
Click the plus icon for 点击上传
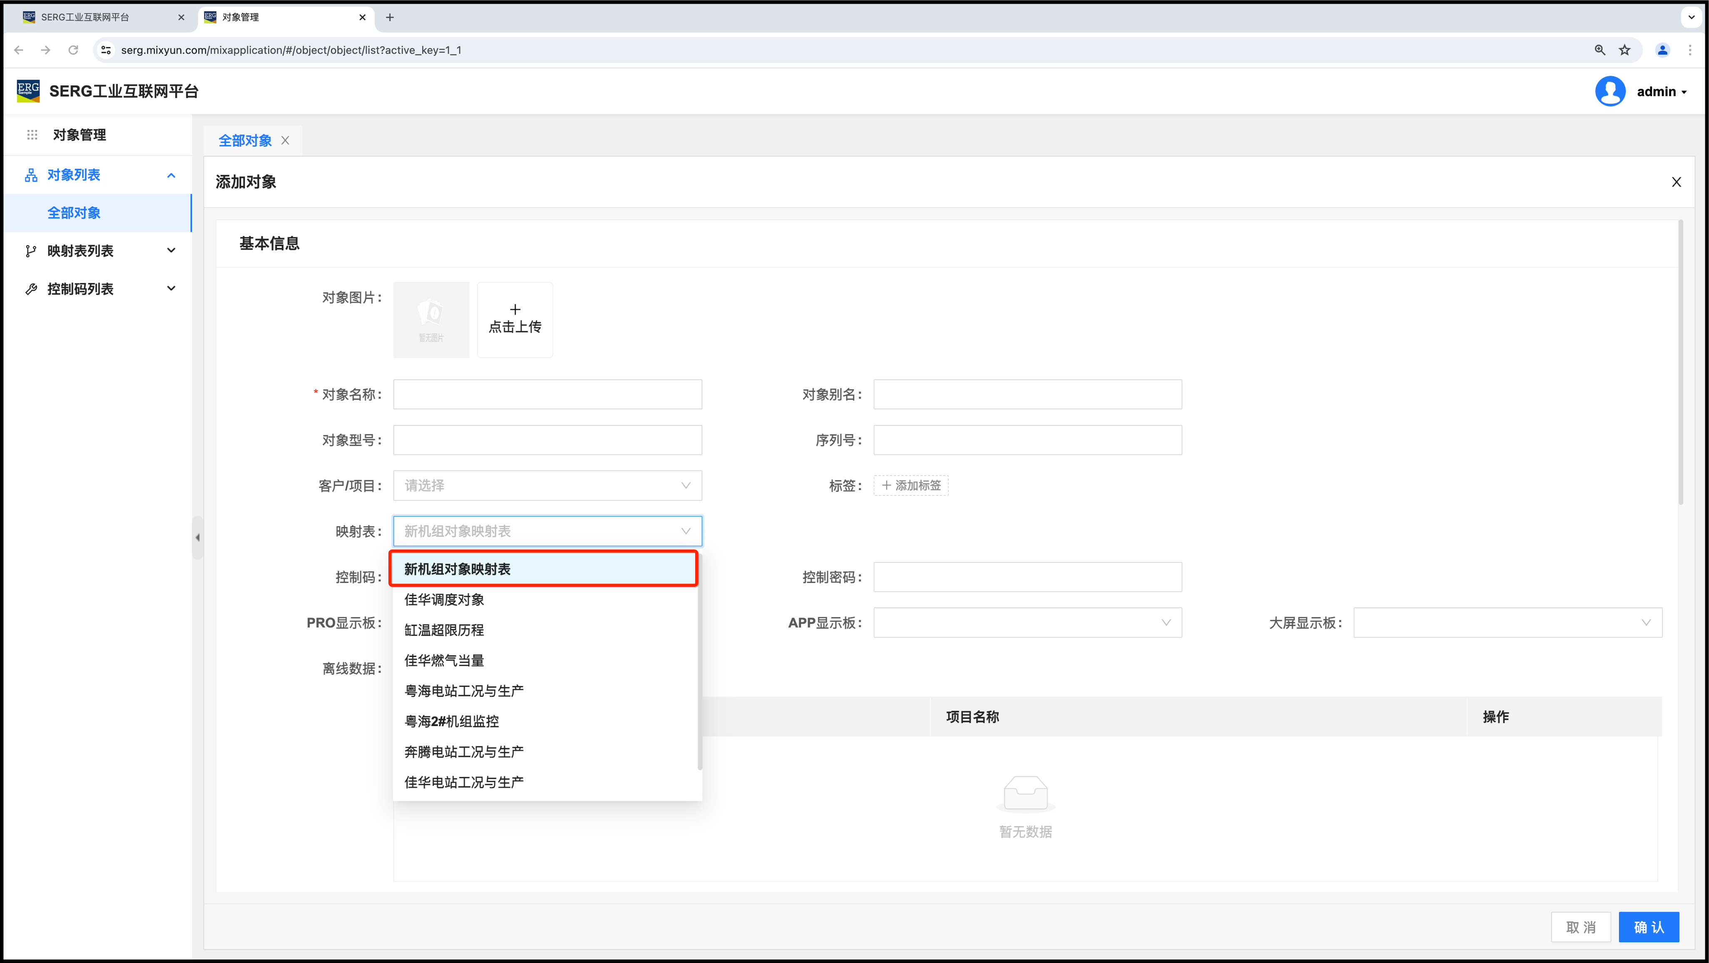(x=515, y=309)
